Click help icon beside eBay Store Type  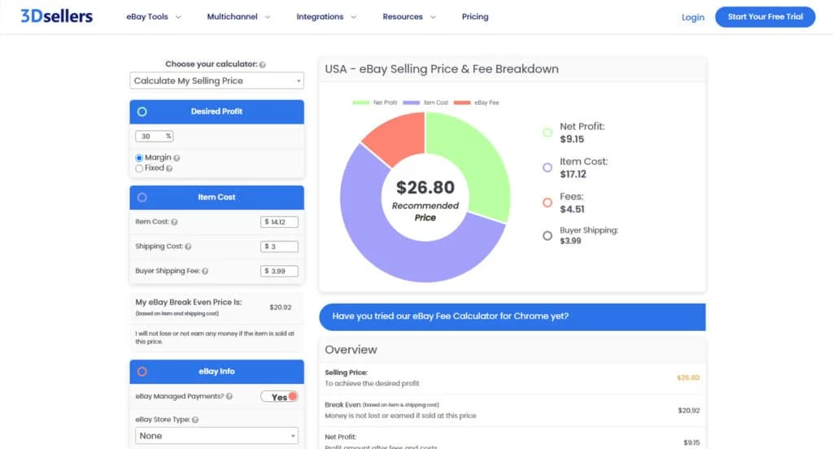click(195, 420)
